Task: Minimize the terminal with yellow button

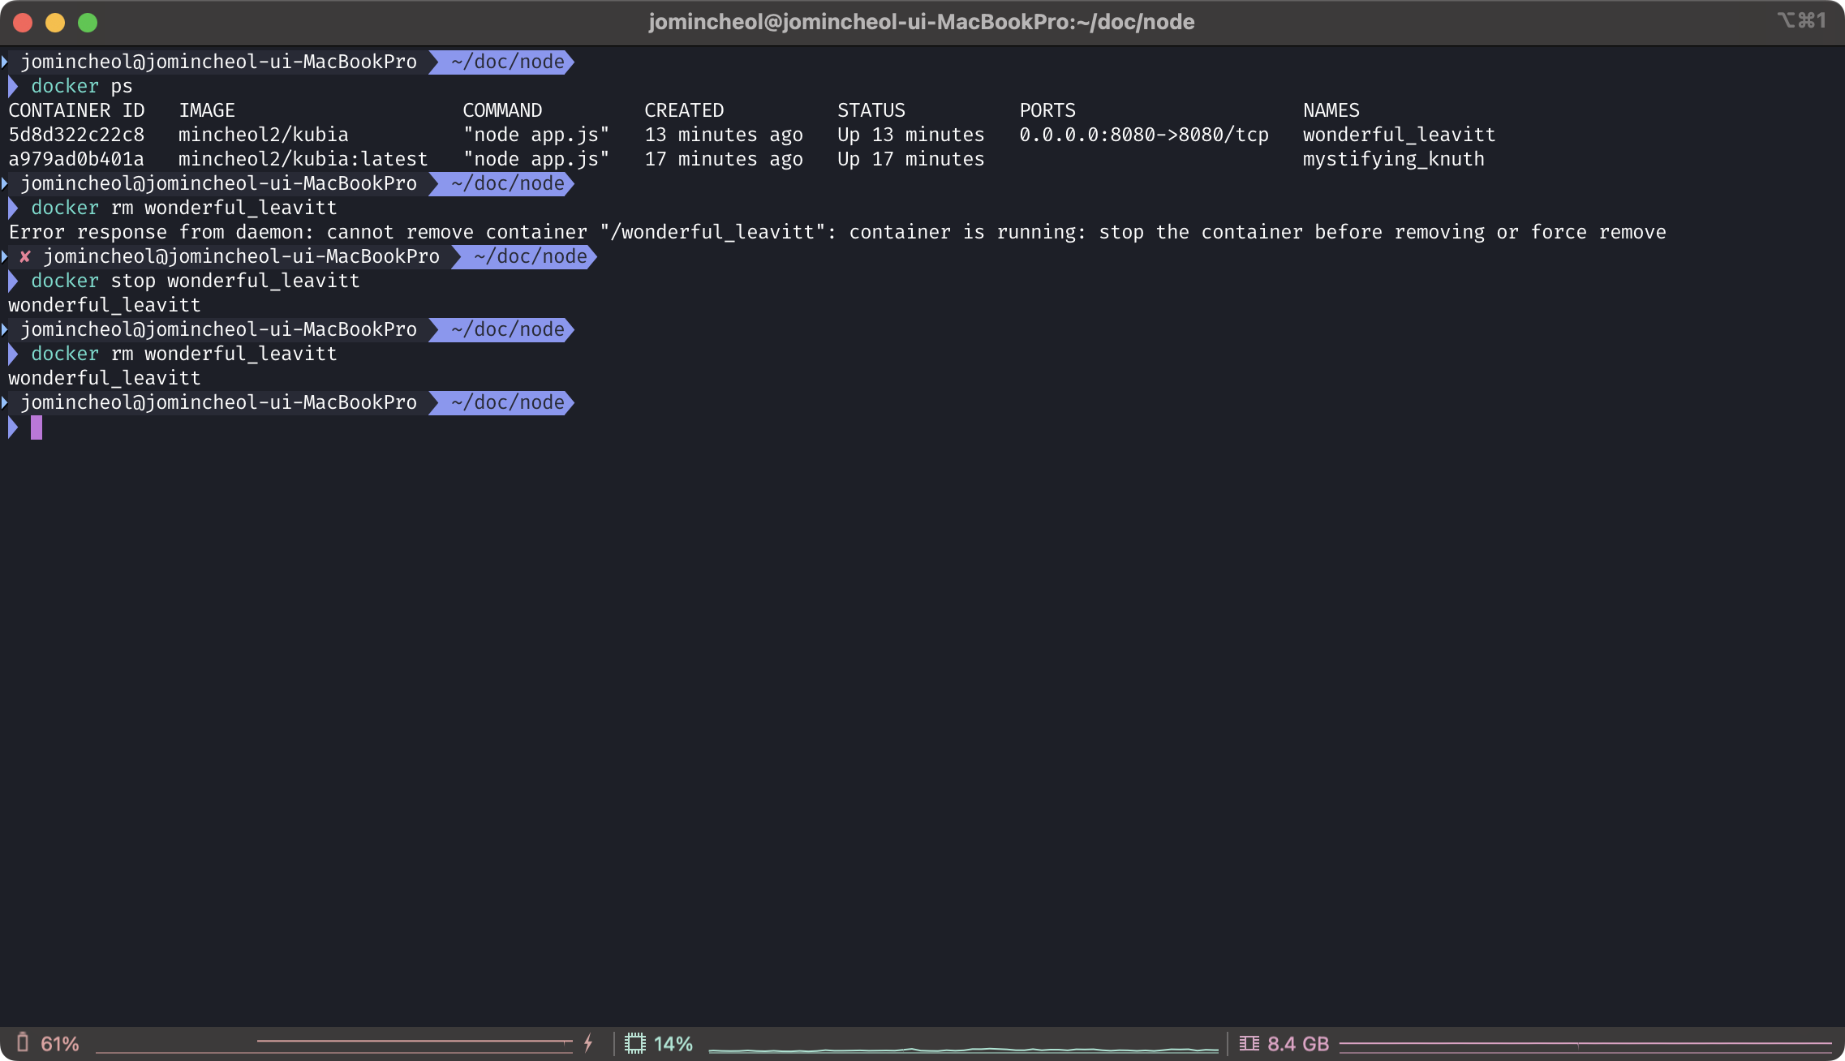Action: click(55, 23)
